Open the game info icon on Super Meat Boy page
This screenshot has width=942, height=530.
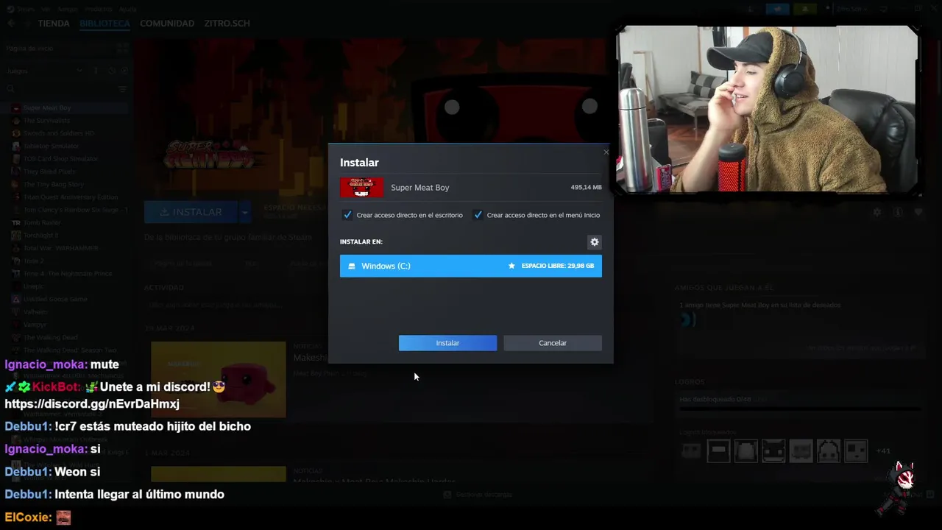coord(898,212)
